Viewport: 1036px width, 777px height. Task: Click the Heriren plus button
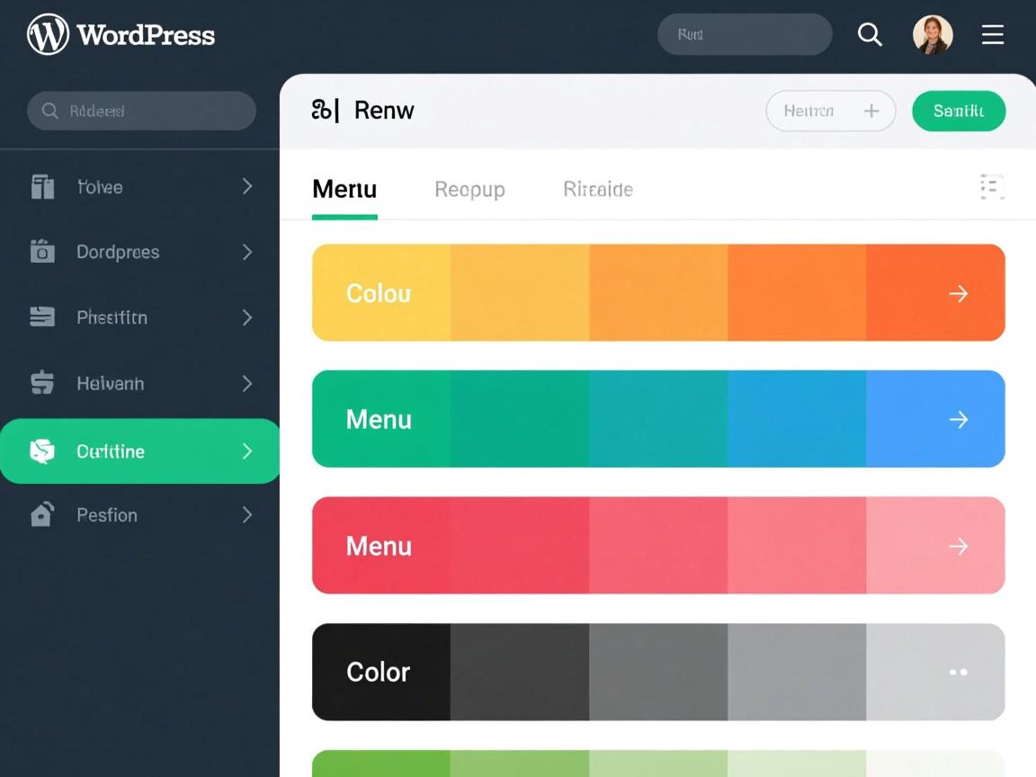point(871,111)
